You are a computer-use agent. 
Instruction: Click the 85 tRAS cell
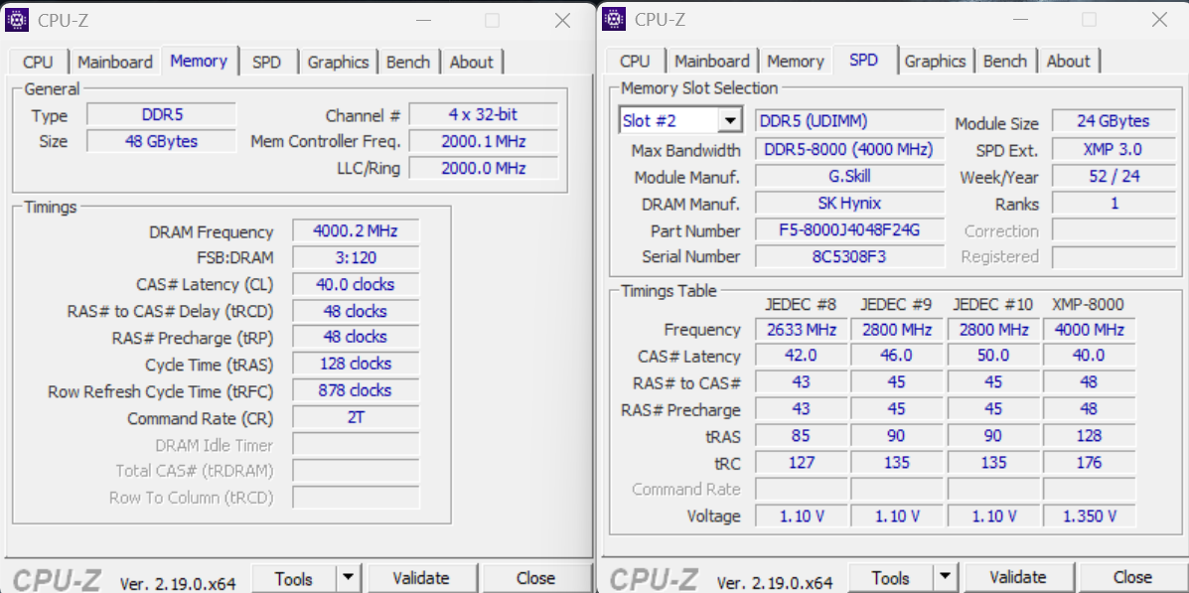click(801, 436)
